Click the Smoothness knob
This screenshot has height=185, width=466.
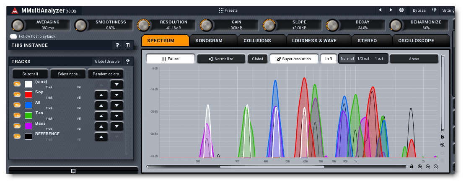click(x=80, y=25)
